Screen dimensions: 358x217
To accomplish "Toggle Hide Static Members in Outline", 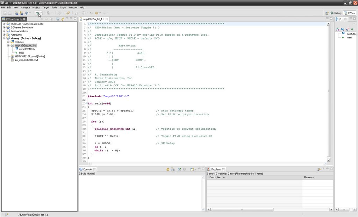I will 347,29.
